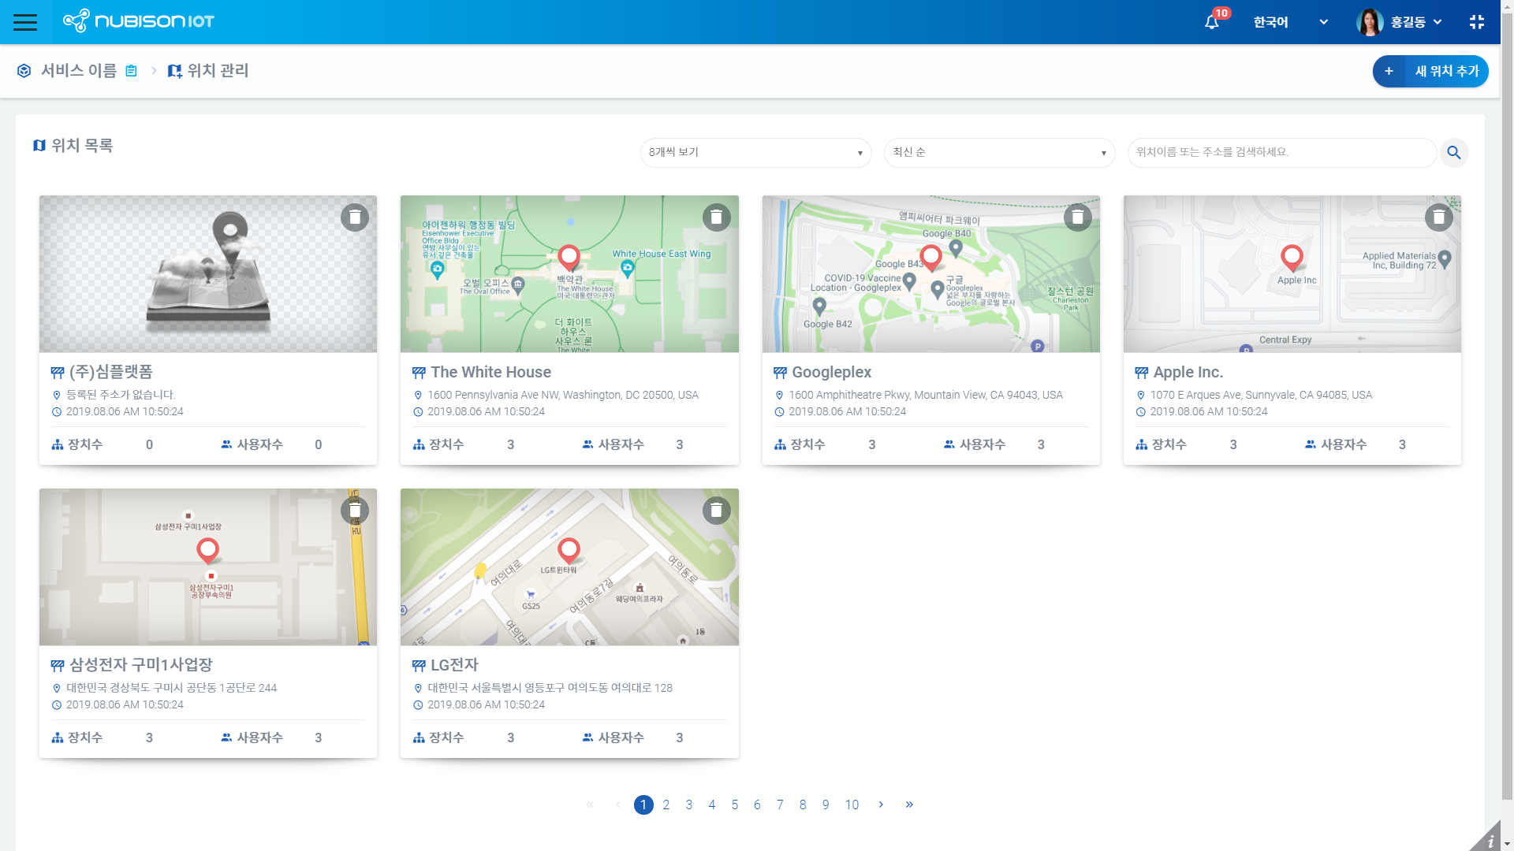1514x851 pixels.
Task: Click the 새 위치 추가 button
Action: point(1430,71)
